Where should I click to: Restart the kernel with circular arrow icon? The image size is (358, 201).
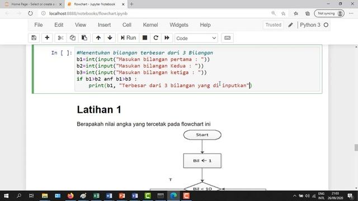(156, 38)
